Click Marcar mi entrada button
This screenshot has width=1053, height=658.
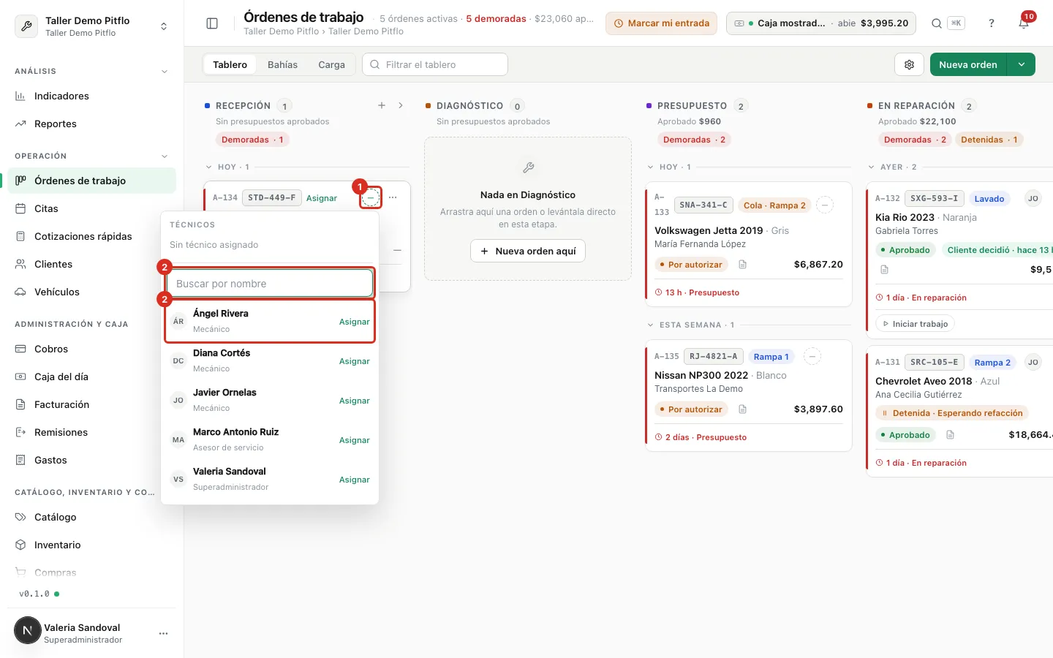(661, 23)
